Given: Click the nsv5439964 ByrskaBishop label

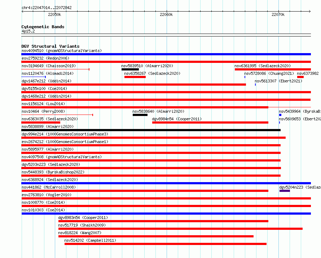Looking at the screenshot, I should click(300, 111).
